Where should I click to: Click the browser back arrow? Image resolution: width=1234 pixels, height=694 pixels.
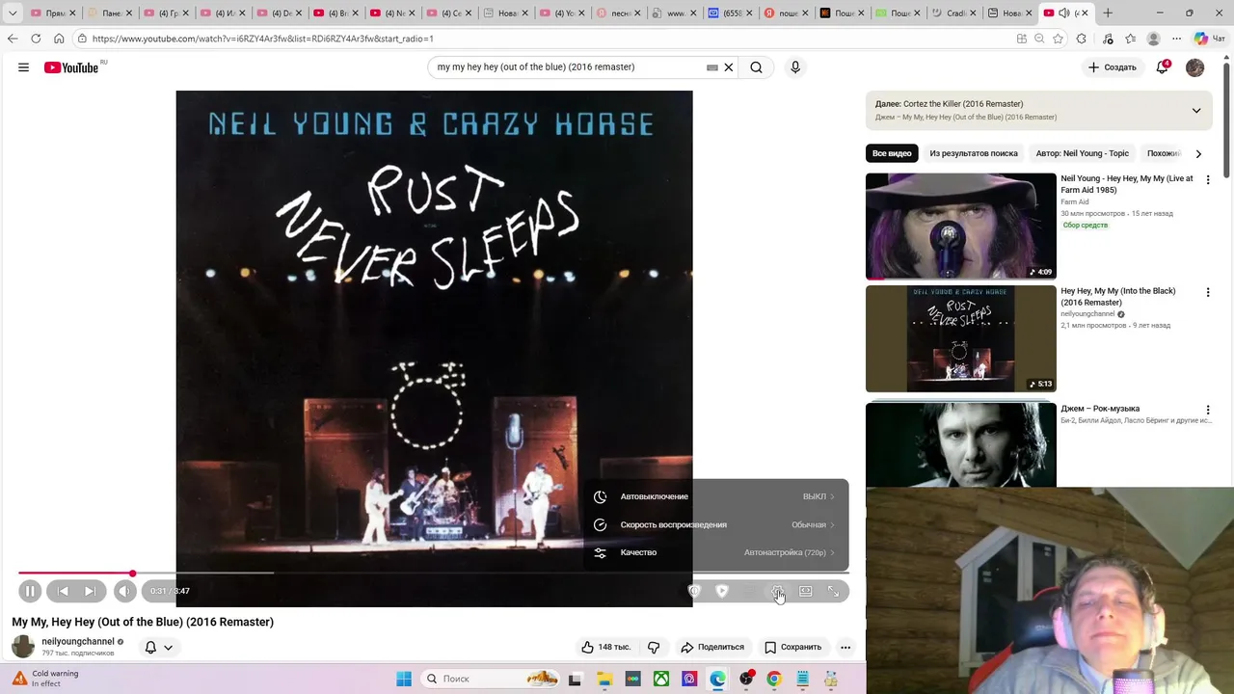tap(13, 39)
